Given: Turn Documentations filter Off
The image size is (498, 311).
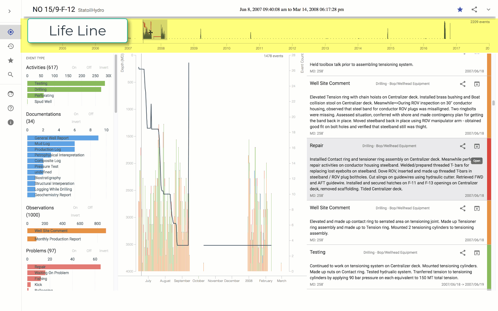Looking at the screenshot, I should point(91,114).
